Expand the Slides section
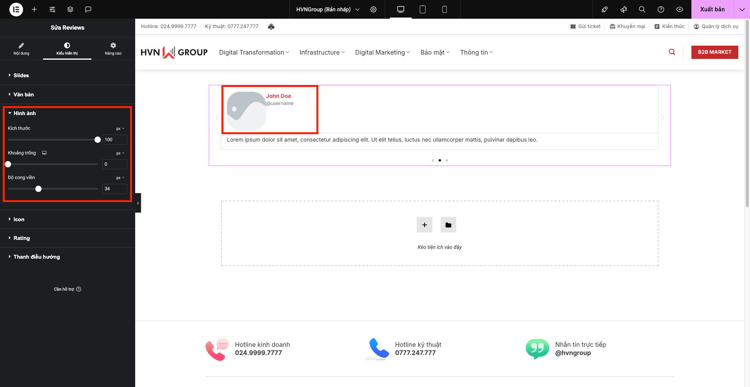This screenshot has width=750, height=387. (21, 75)
